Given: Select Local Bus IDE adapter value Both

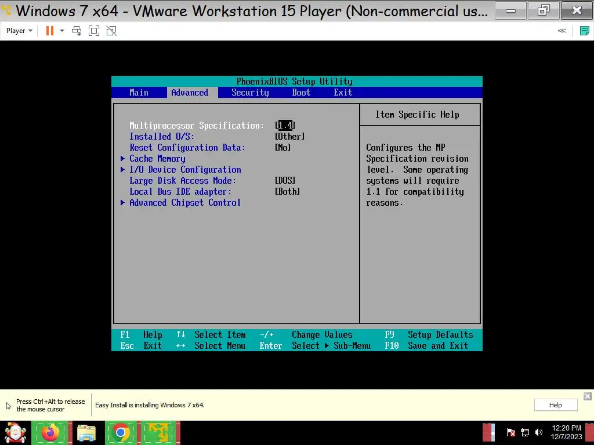Looking at the screenshot, I should (x=287, y=191).
